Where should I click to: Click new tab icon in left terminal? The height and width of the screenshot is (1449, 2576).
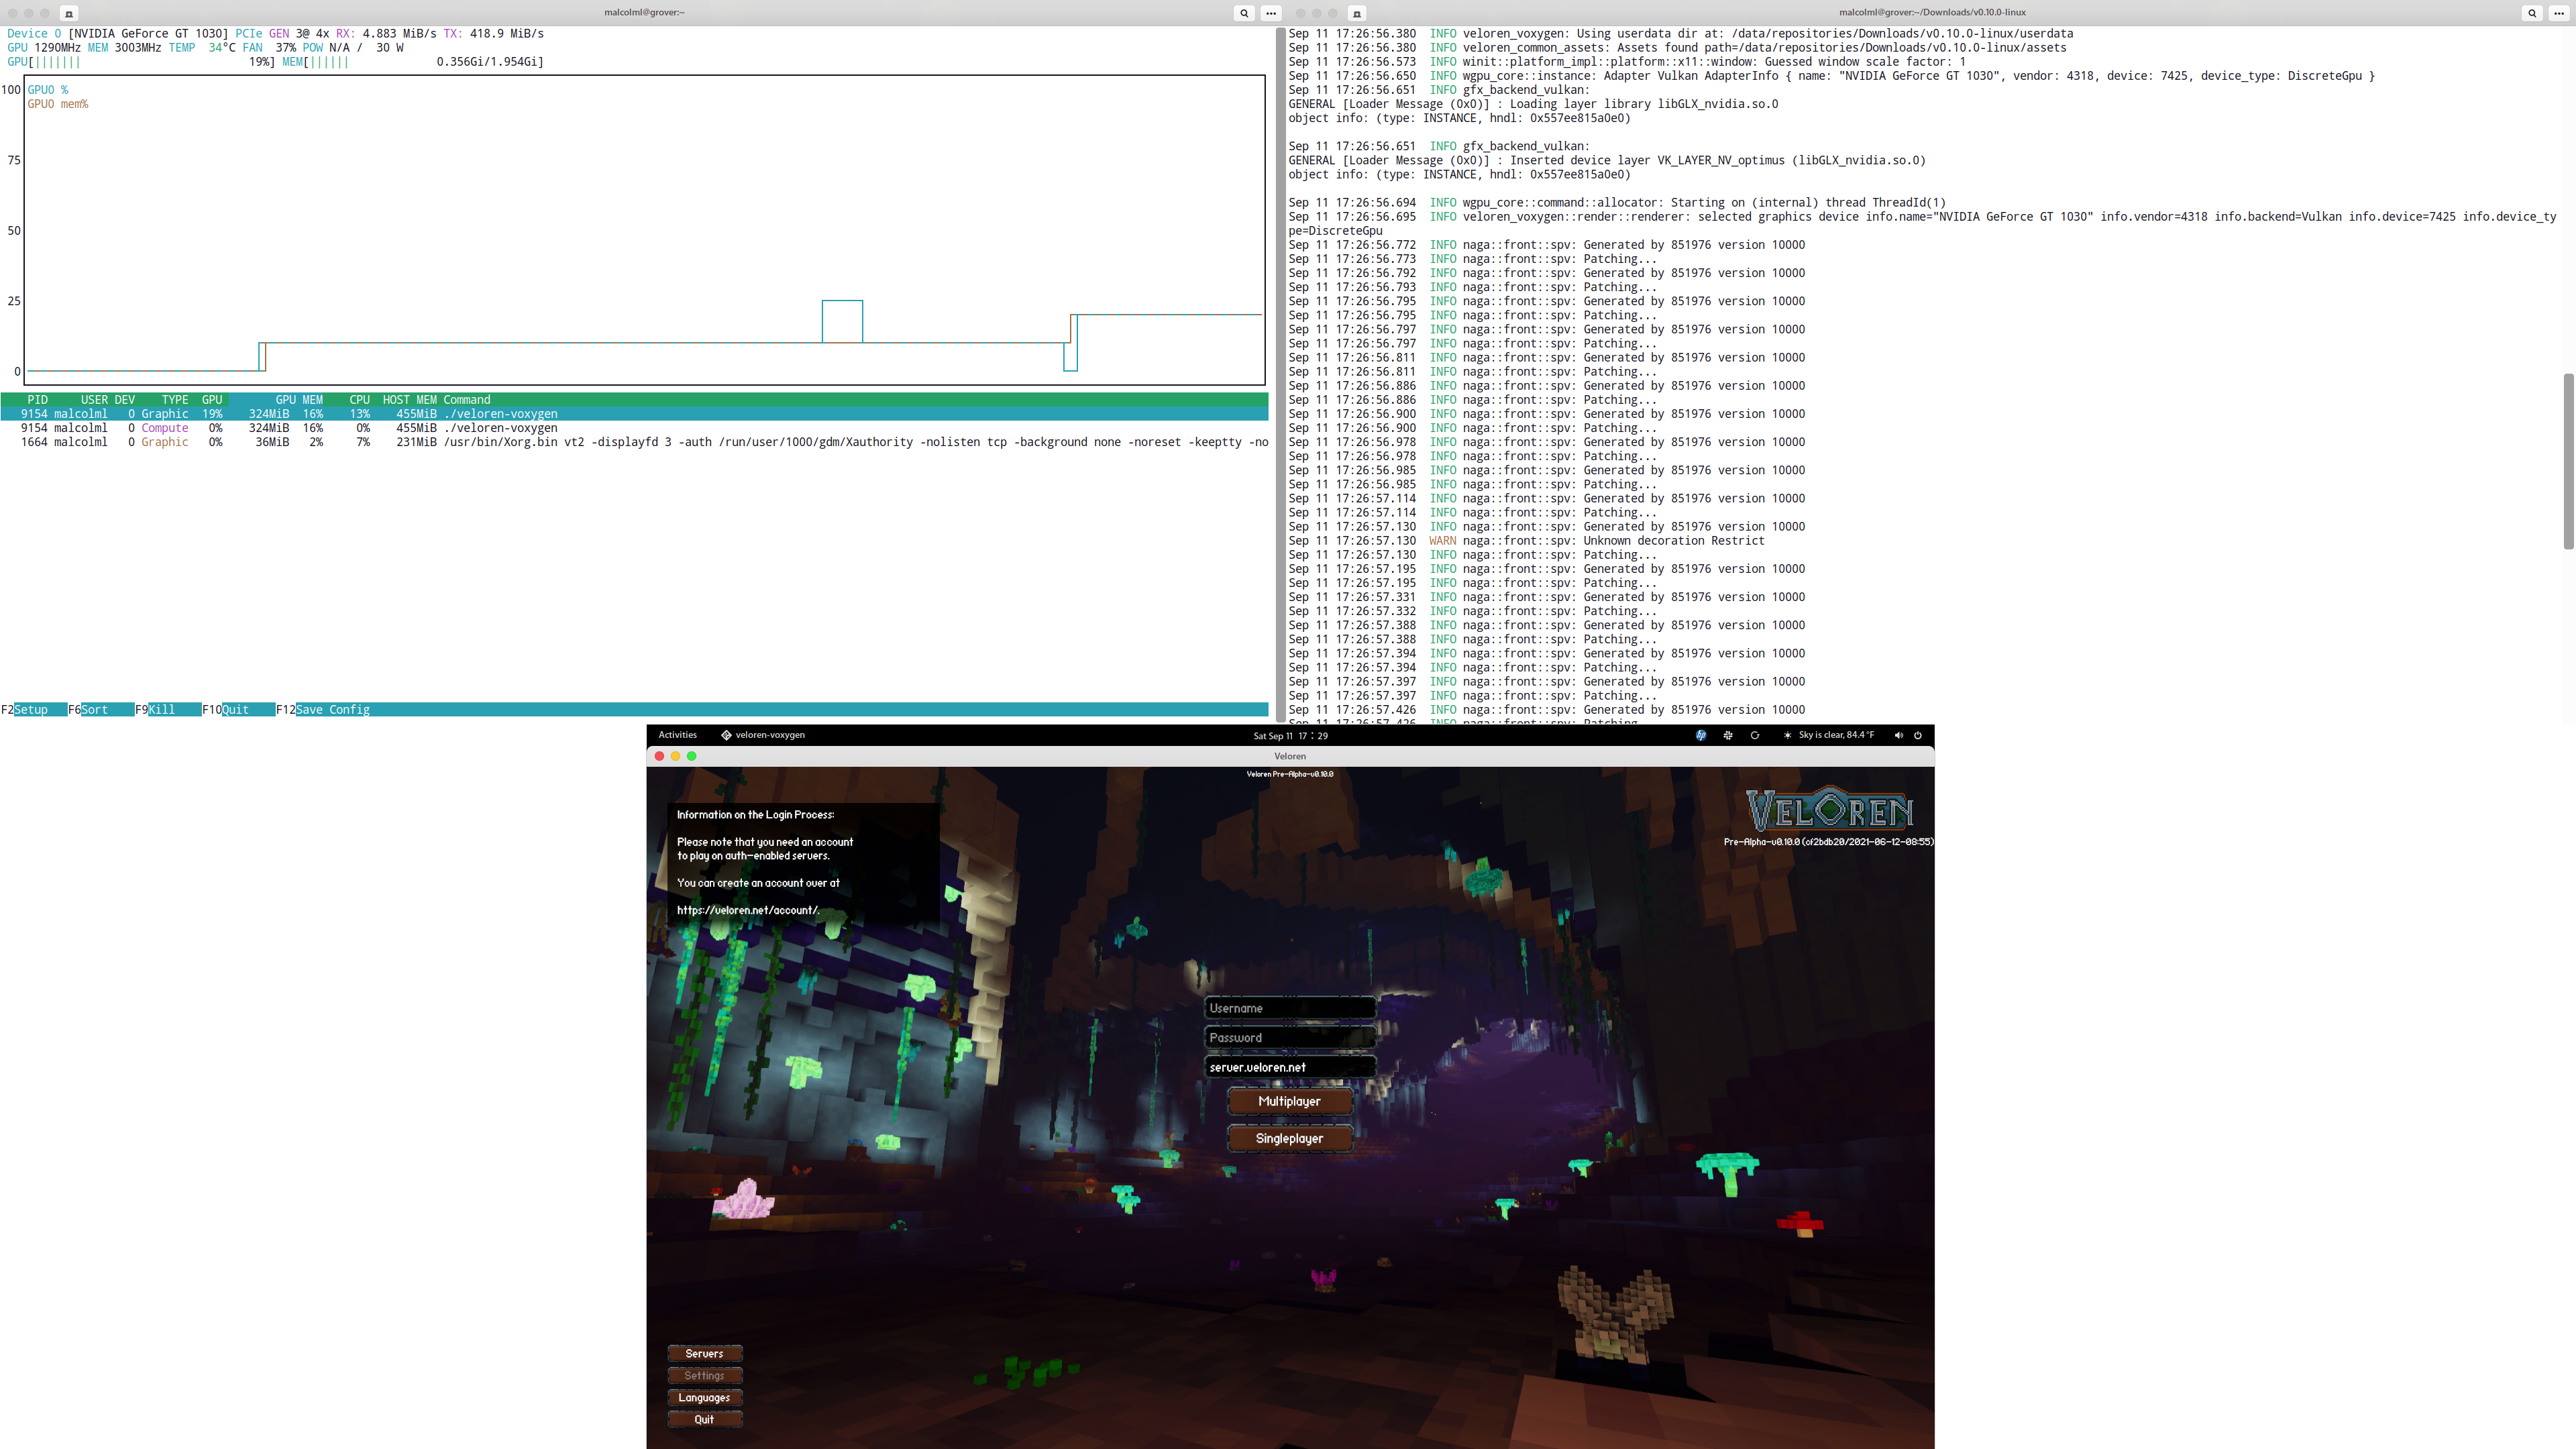[x=69, y=13]
